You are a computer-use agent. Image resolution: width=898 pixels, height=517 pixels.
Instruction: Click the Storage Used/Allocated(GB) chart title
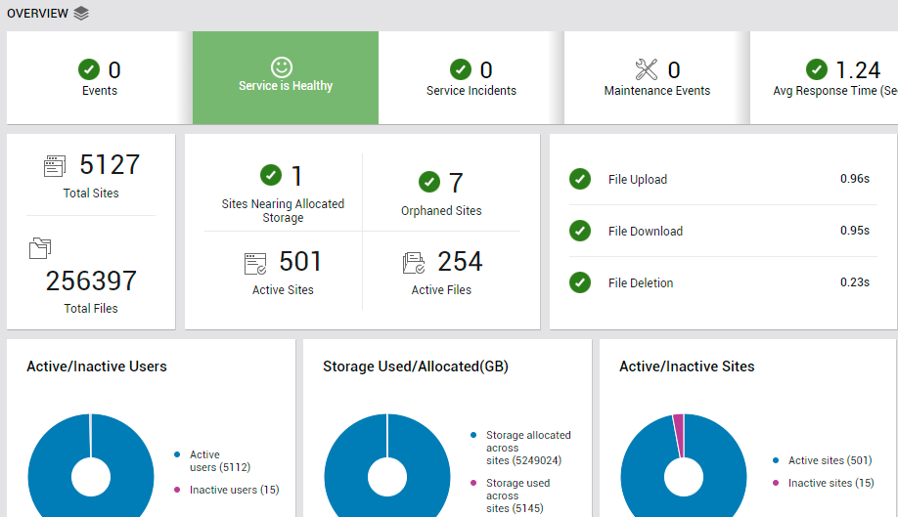pyautogui.click(x=416, y=366)
